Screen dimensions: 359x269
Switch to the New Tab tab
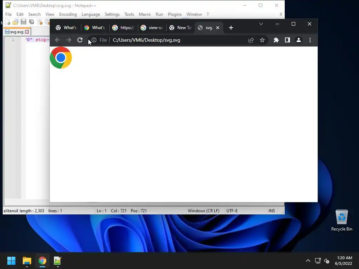coord(180,28)
